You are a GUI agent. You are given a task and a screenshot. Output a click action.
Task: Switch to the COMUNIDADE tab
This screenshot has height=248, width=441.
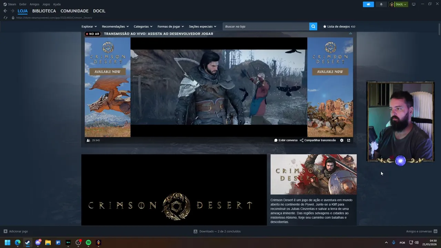(74, 11)
